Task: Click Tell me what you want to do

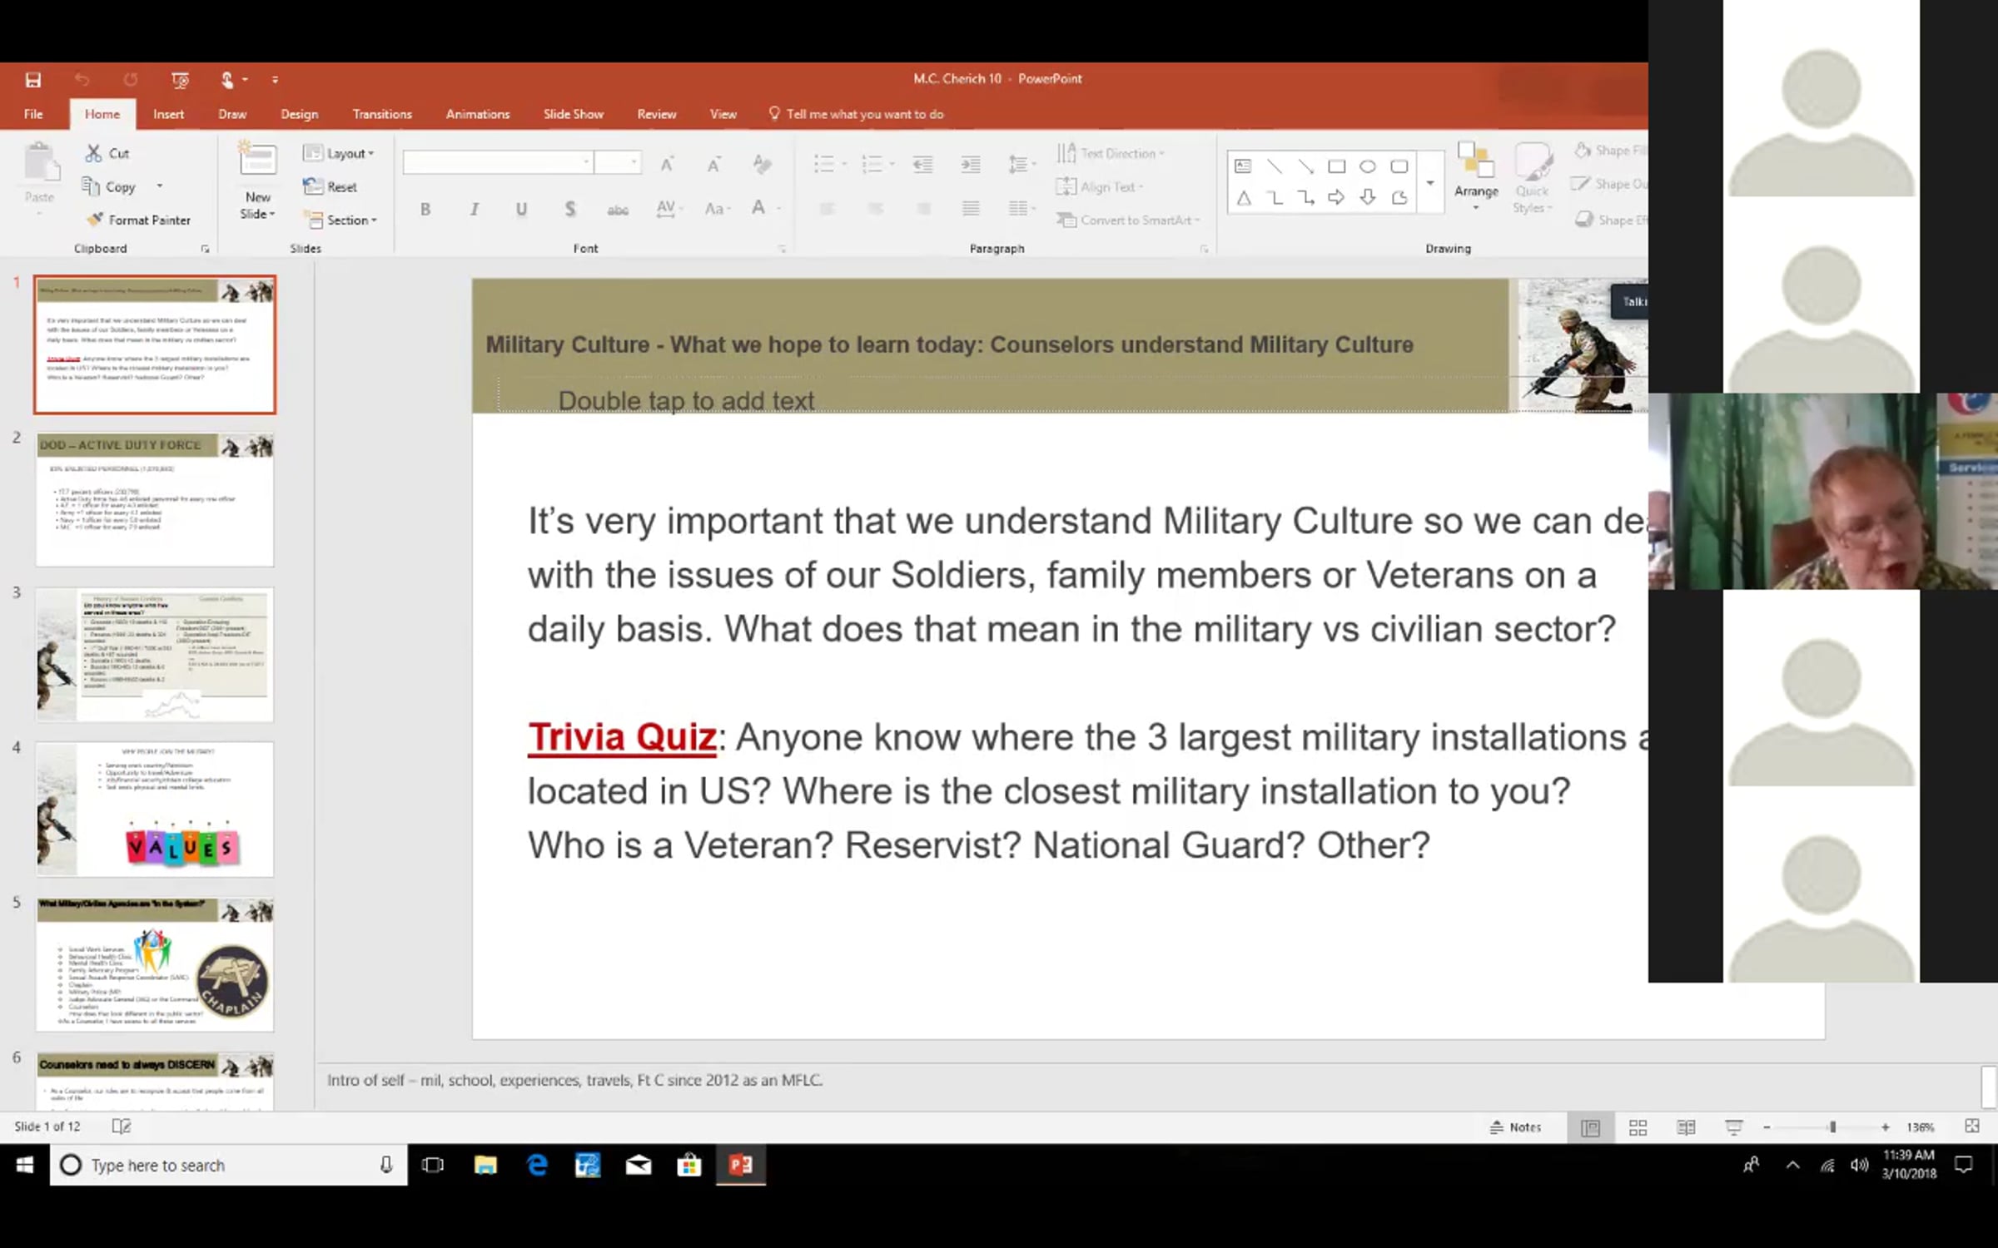Action: pyautogui.click(x=864, y=114)
